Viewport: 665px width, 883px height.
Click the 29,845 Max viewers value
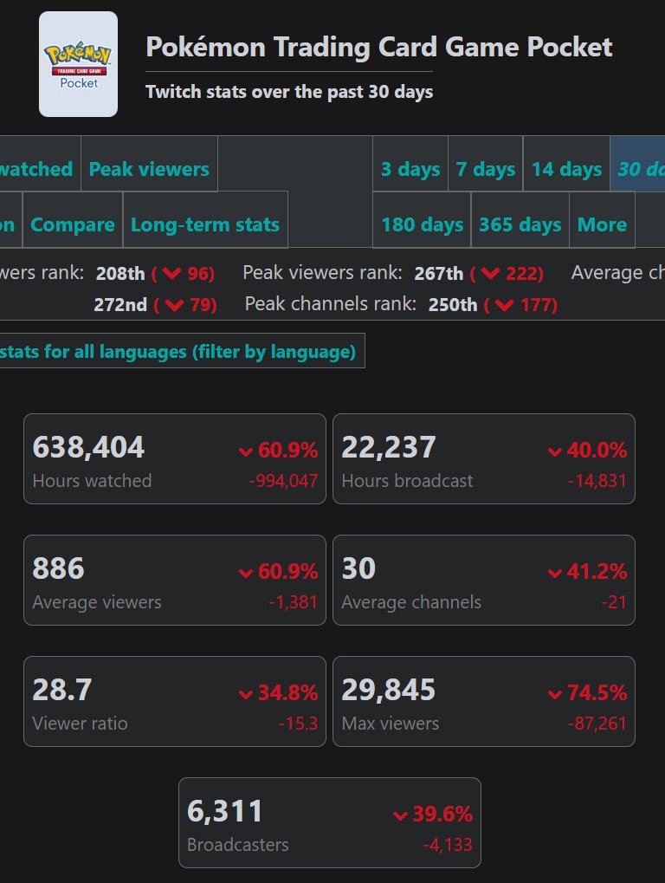(388, 690)
